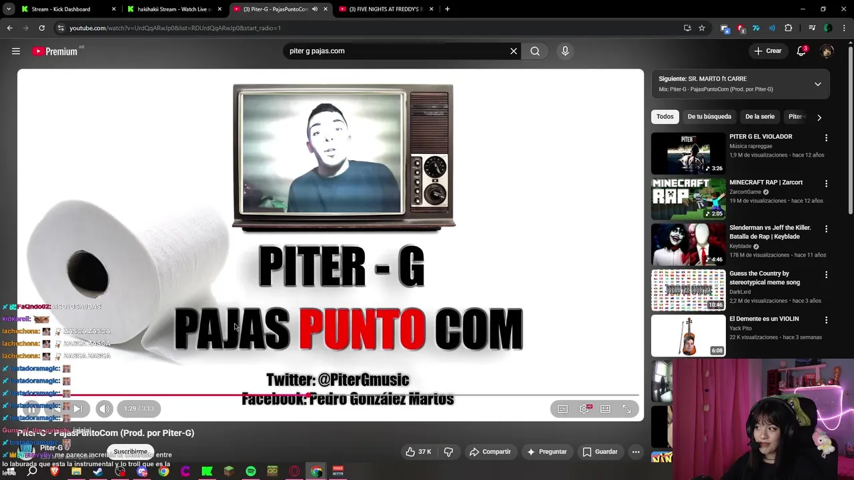Clear the search box with the X
854x480 pixels.
coord(514,51)
